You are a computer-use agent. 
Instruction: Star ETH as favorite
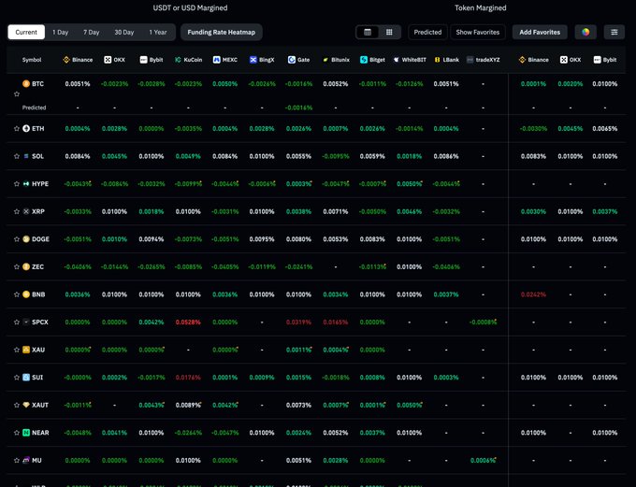coord(17,129)
